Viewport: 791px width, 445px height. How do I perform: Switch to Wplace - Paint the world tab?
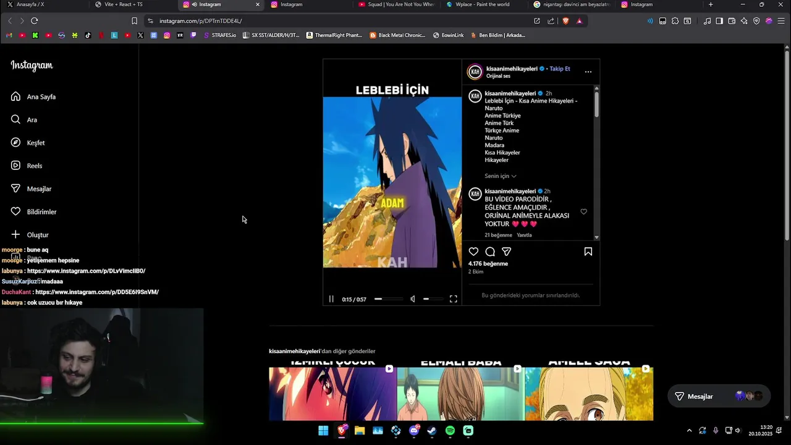tap(485, 4)
